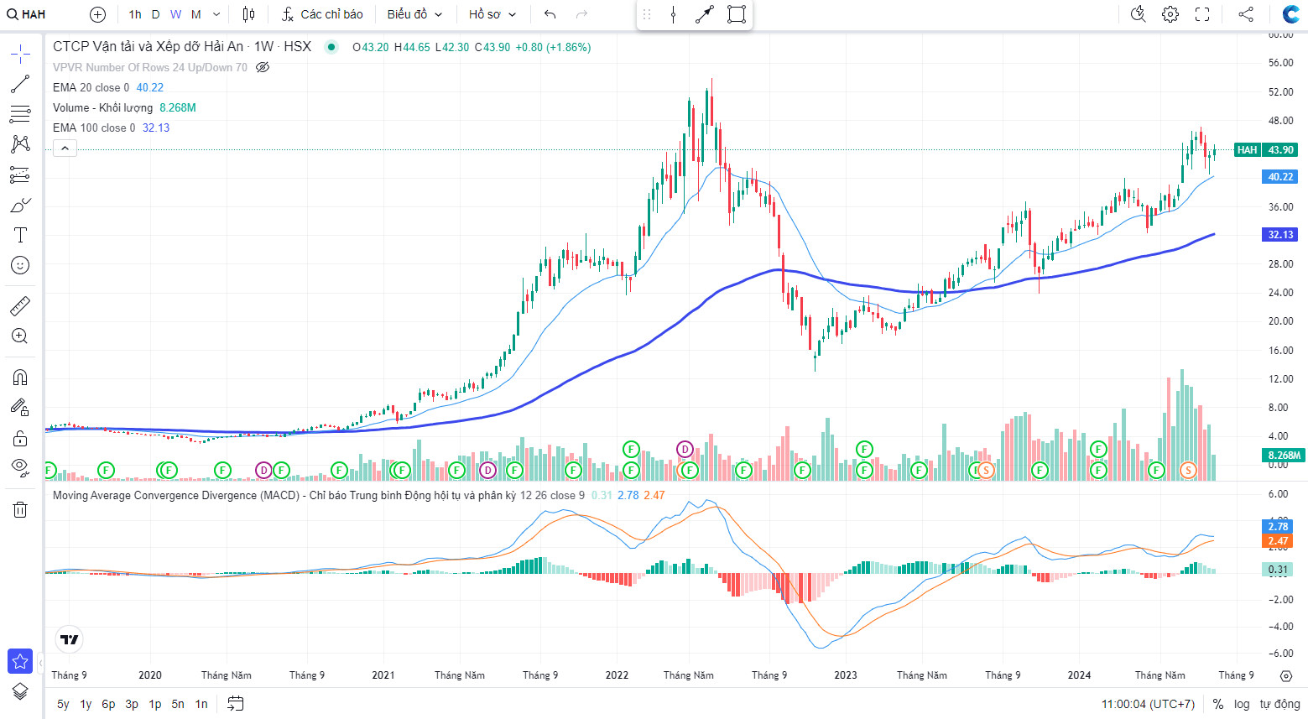The height and width of the screenshot is (719, 1308).
Task: Redo the chart action
Action: (582, 14)
